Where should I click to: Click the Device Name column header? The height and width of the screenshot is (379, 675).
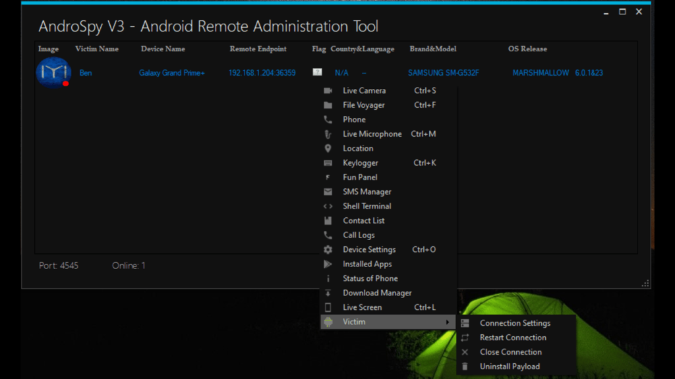163,49
